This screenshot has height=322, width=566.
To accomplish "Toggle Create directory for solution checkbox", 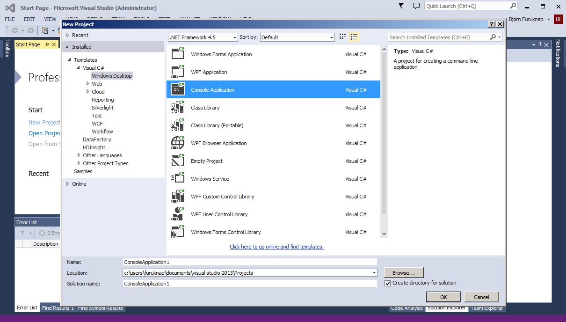I will click(x=387, y=283).
